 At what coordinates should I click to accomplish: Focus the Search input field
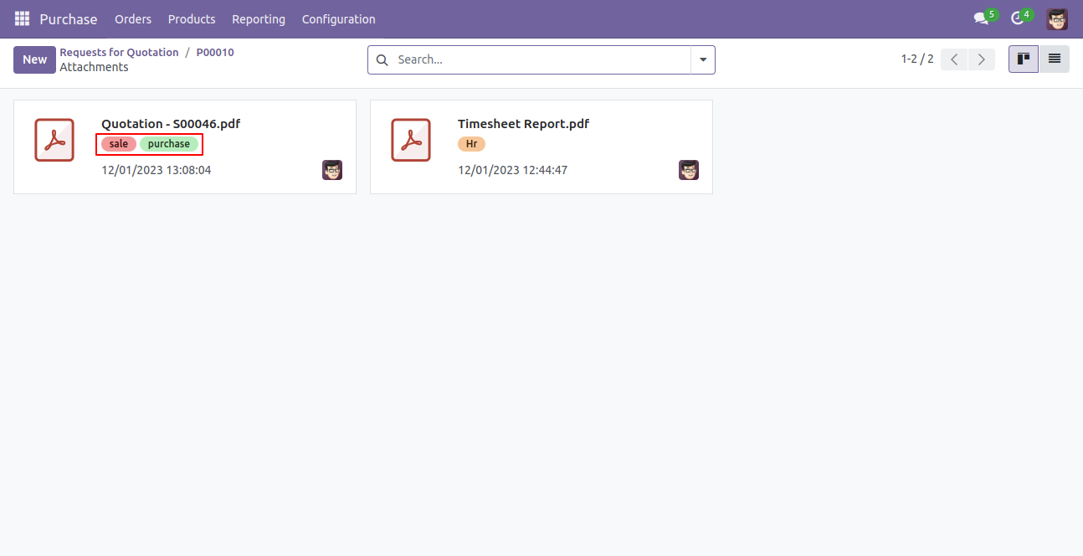pyautogui.click(x=541, y=59)
